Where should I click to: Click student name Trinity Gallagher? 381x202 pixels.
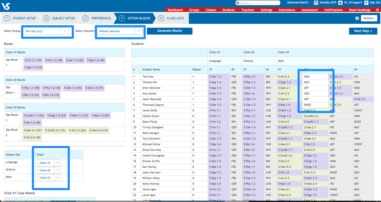coord(153,127)
